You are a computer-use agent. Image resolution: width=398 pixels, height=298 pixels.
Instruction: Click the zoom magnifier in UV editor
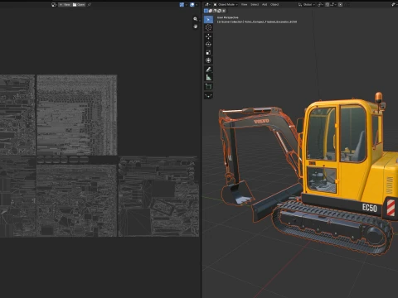[x=196, y=19]
